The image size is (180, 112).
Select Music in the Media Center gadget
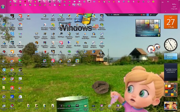tap(139, 27)
